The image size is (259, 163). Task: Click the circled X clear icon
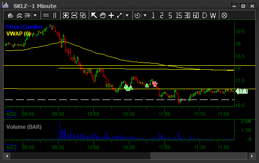224,15
